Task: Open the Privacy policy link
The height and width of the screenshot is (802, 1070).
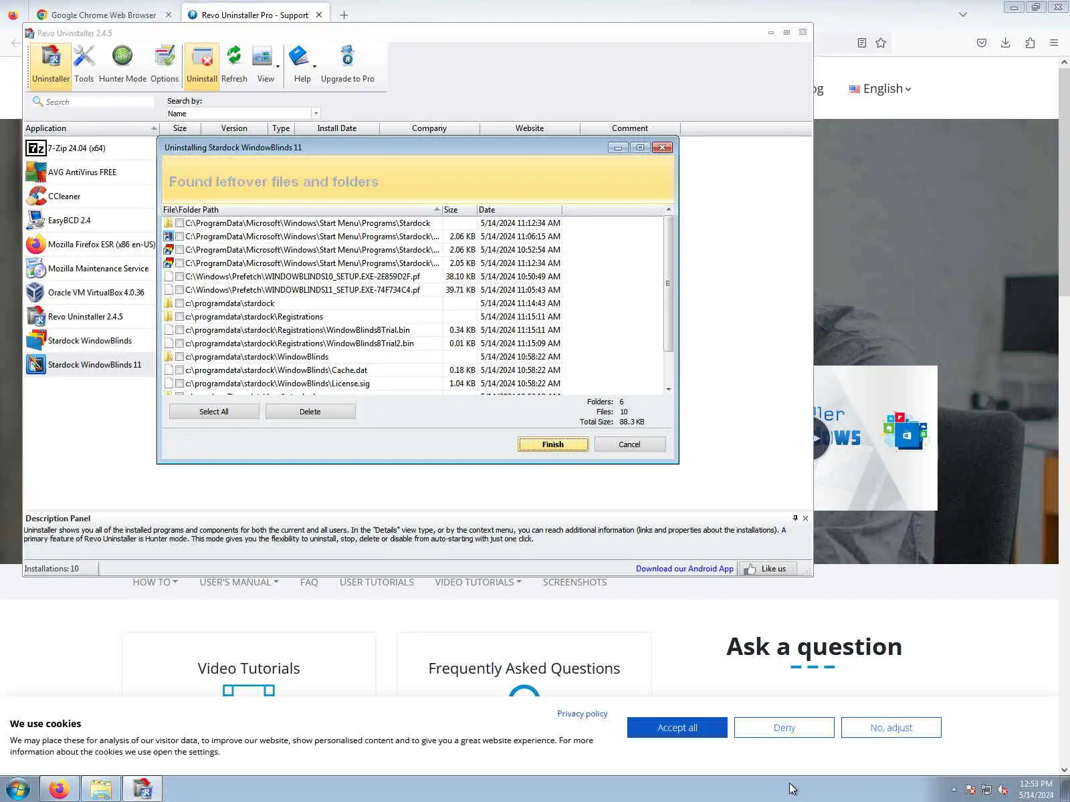Action: [x=582, y=714]
